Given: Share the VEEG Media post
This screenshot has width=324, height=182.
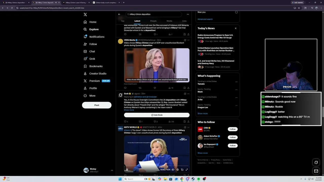Looking at the screenshot, I should (x=188, y=88).
